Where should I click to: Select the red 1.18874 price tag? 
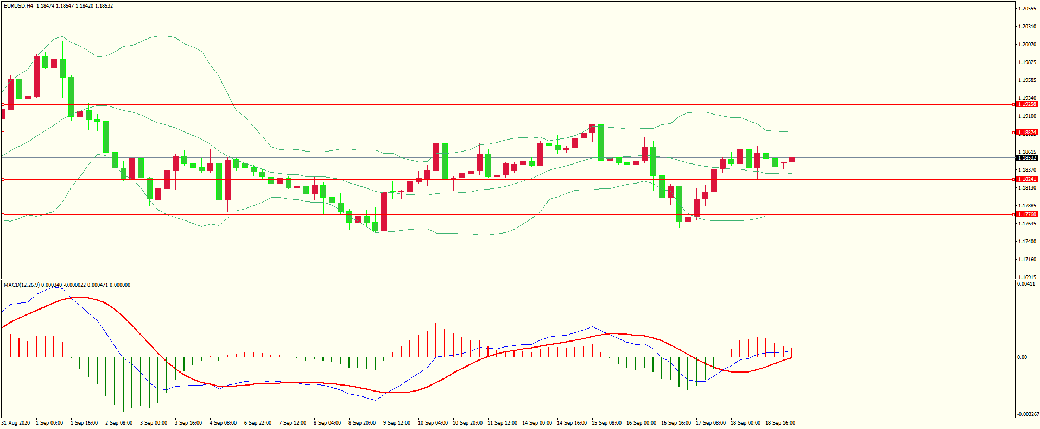click(1027, 133)
